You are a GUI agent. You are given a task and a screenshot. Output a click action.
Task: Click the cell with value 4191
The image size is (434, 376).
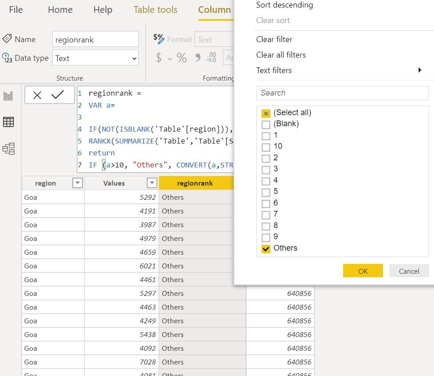pyautogui.click(x=121, y=211)
